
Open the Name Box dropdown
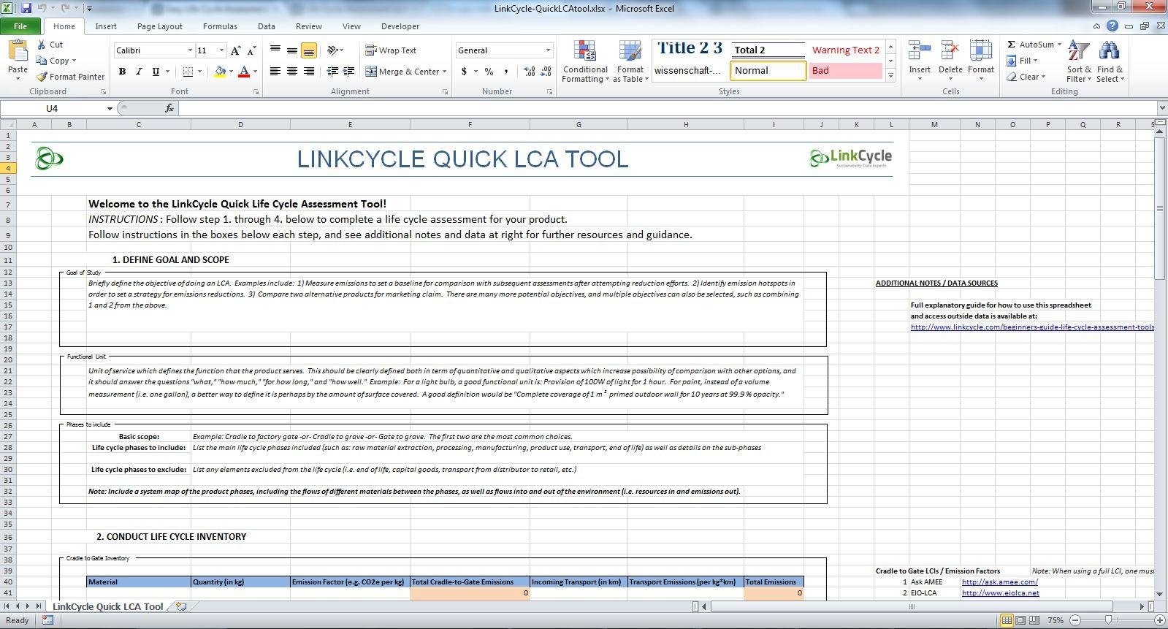[x=110, y=108]
